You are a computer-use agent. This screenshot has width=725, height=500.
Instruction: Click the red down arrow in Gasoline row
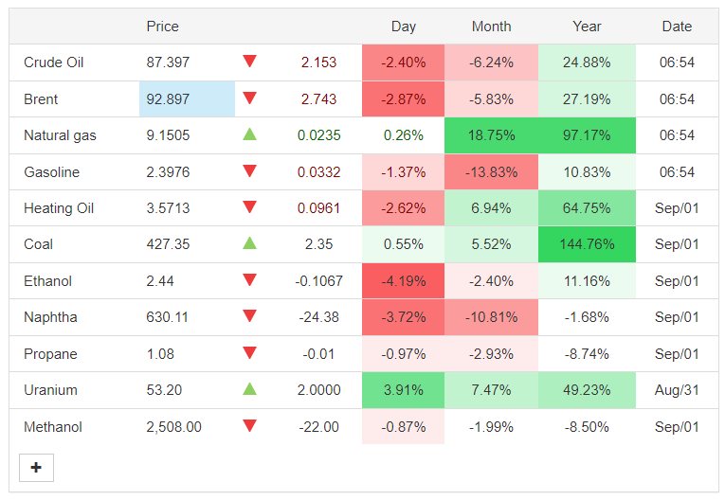(x=249, y=171)
